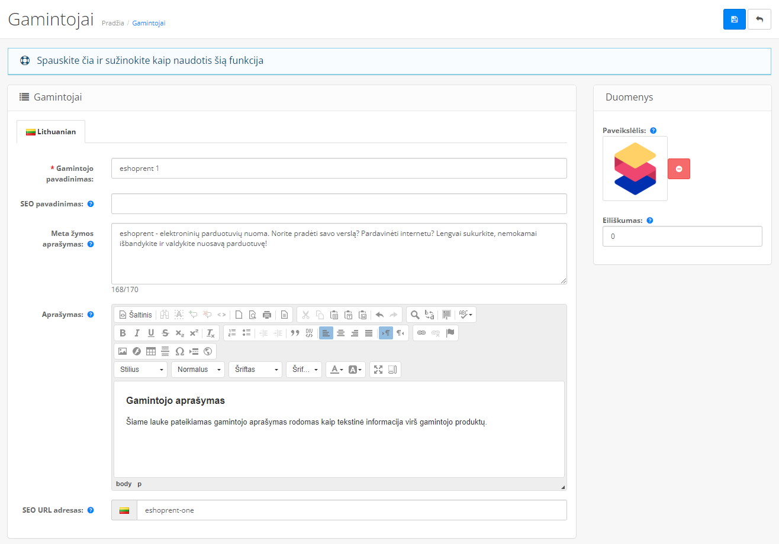Click the Eiliškumas input field

[683, 237]
